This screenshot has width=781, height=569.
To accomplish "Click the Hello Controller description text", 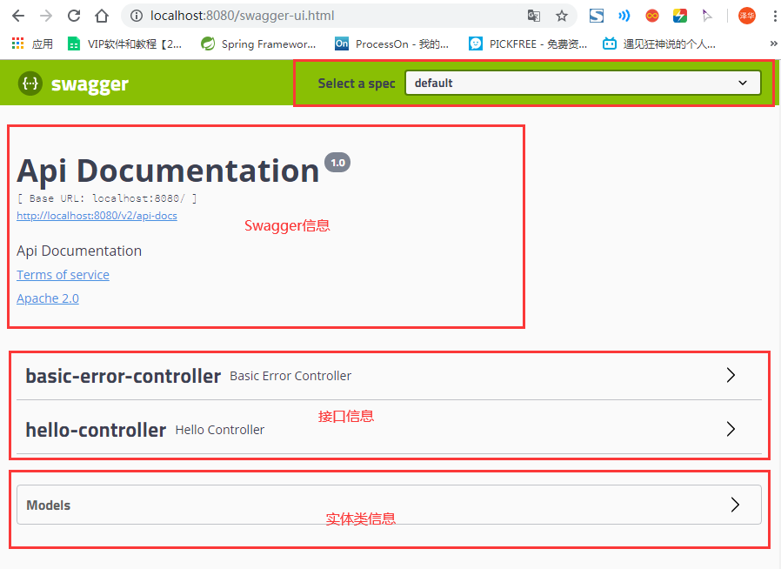I will tap(220, 430).
